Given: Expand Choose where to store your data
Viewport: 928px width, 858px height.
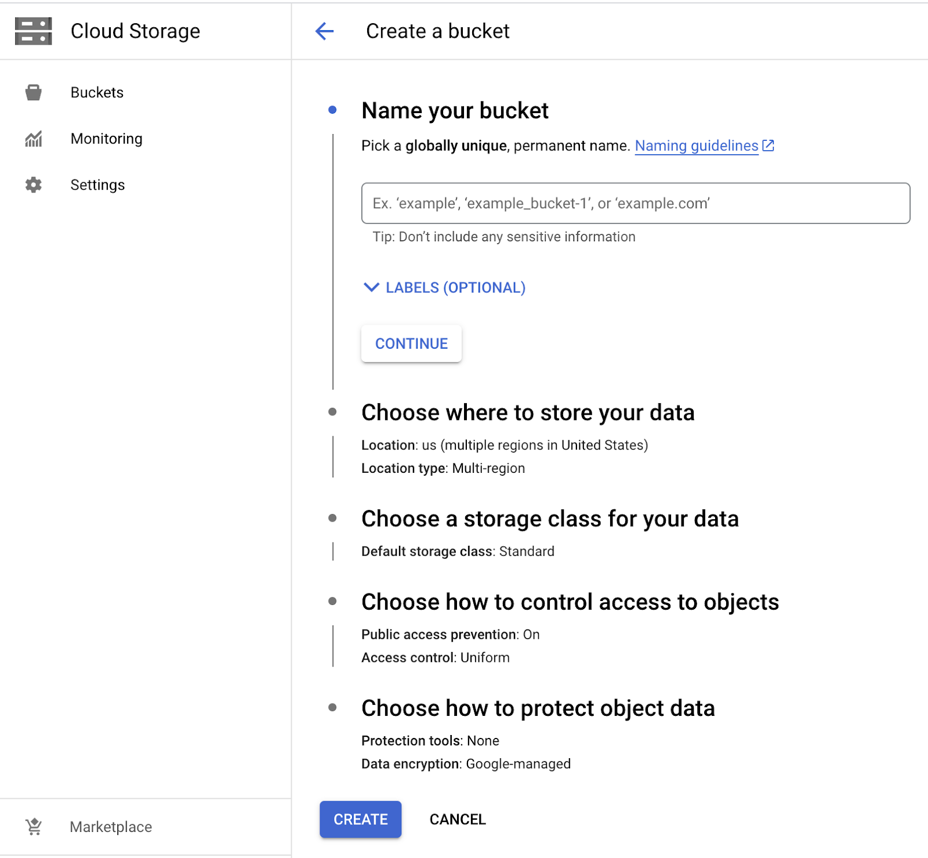Looking at the screenshot, I should (x=527, y=413).
